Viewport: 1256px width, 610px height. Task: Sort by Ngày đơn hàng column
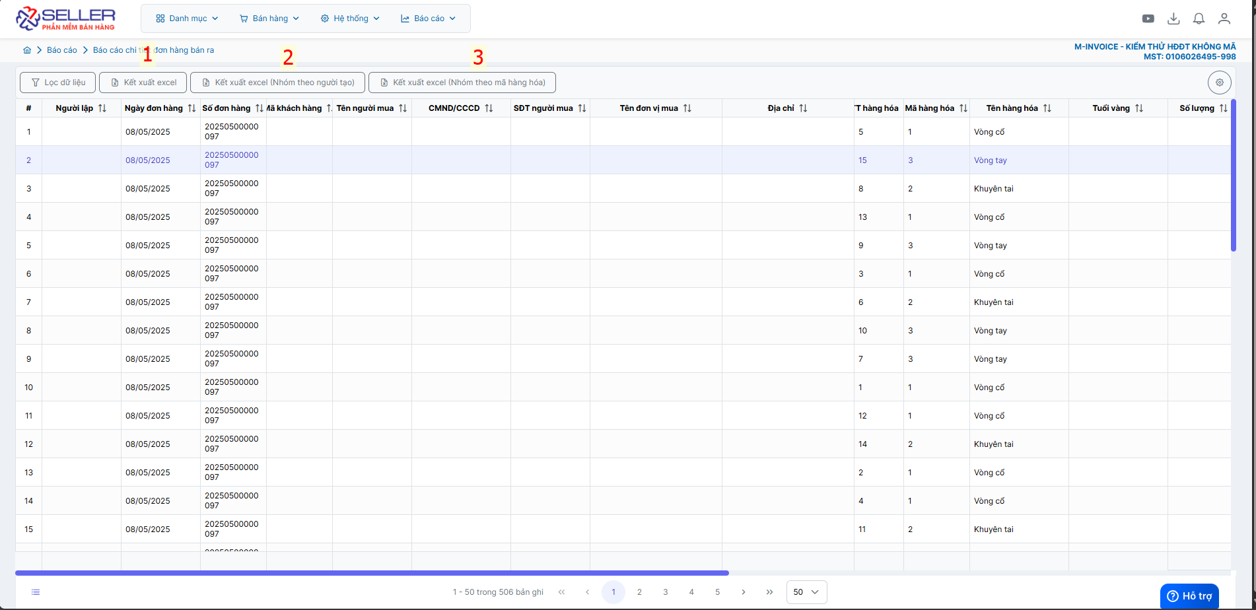(192, 108)
